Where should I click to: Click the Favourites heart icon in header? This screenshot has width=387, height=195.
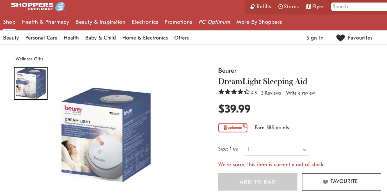tap(340, 38)
